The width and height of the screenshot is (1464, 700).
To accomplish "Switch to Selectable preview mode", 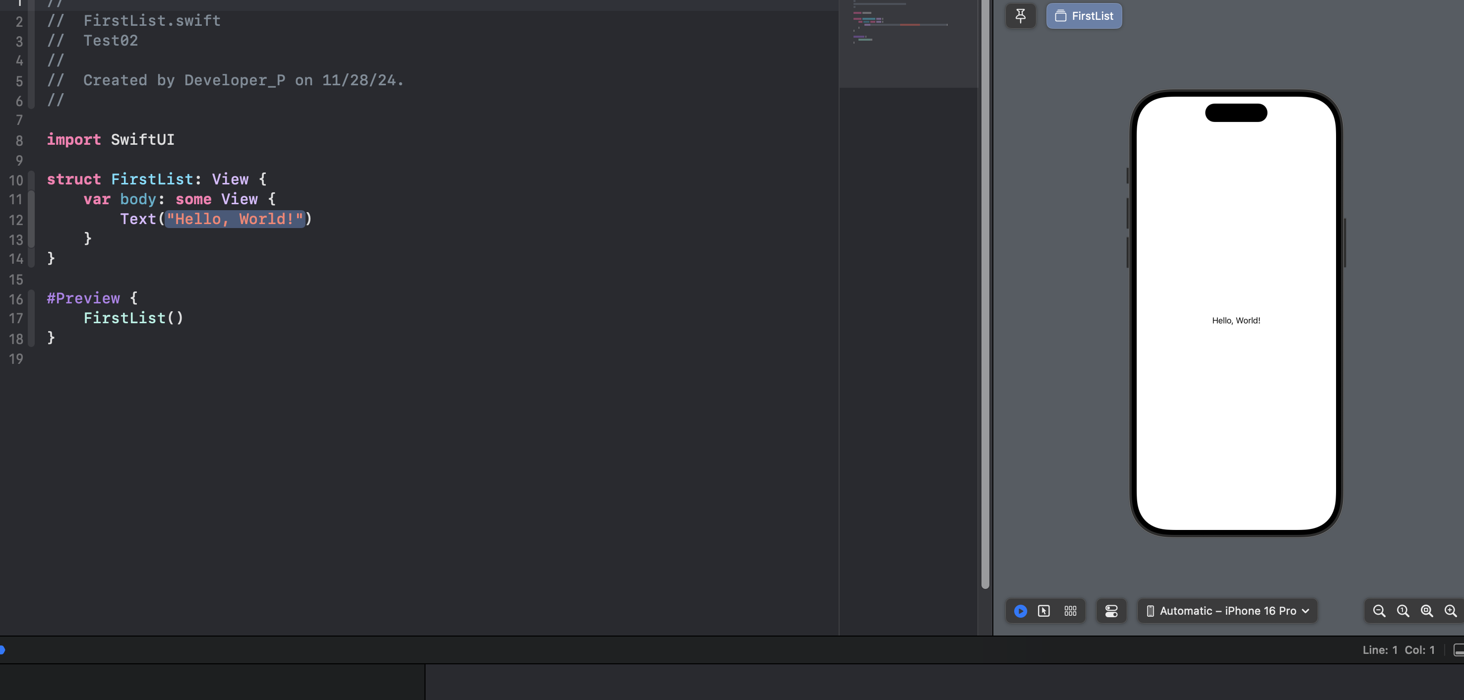I will (x=1044, y=611).
